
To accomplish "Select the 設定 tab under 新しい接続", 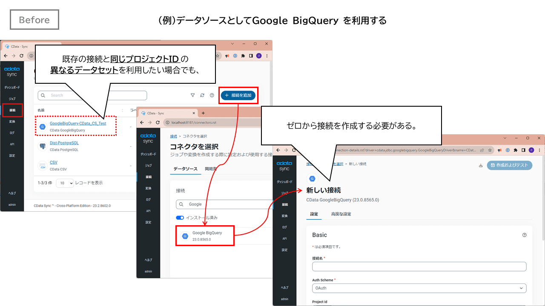I will [314, 214].
